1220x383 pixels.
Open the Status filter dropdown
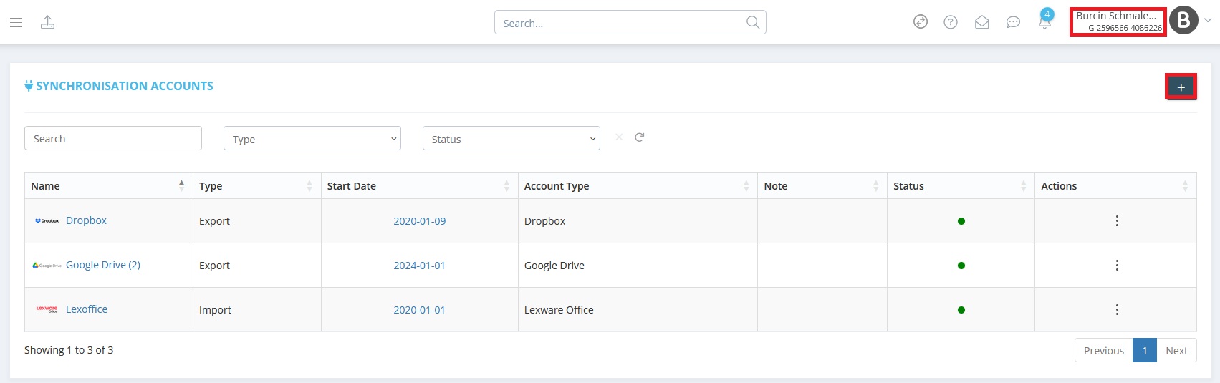click(x=511, y=139)
